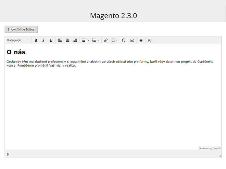This screenshot has height=169, width=226.
Task: Click into the GetReady paragraph text
Action: pos(110,64)
